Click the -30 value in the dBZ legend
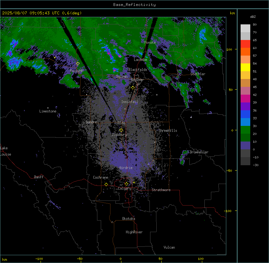 pyautogui.click(x=256, y=165)
